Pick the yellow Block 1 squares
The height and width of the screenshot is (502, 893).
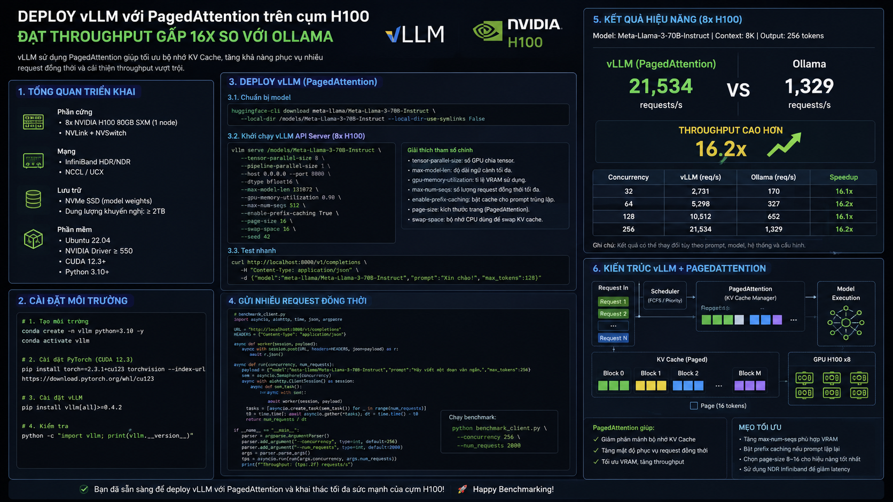(x=651, y=385)
